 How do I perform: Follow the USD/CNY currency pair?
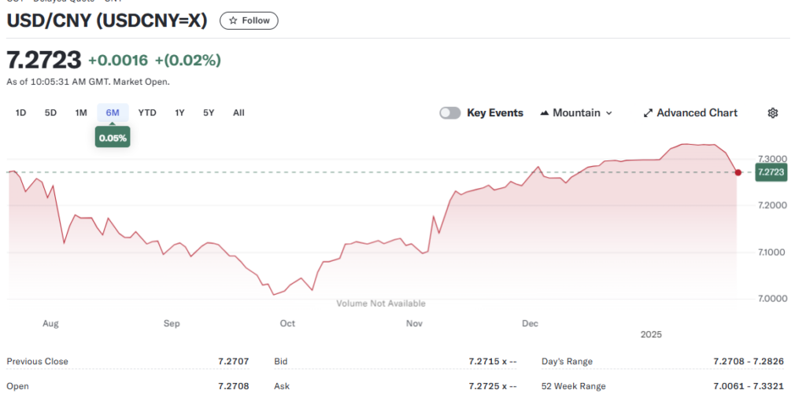tap(249, 20)
